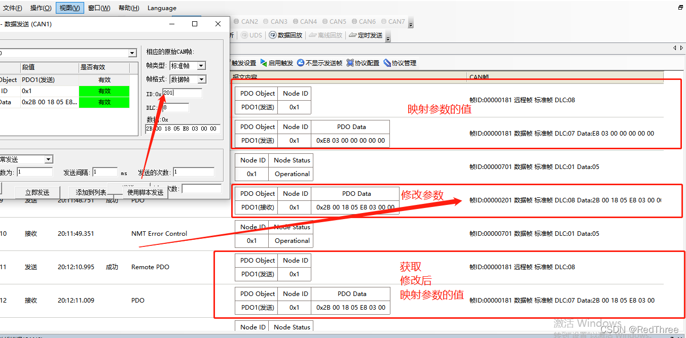Expand the top combo box in send dialog
This screenshot has height=338, width=686.
(132, 53)
